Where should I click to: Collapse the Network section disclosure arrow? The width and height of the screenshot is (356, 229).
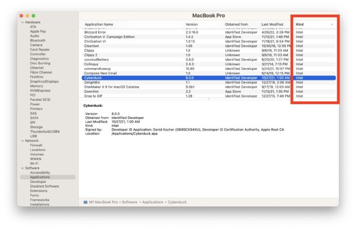[23, 141]
